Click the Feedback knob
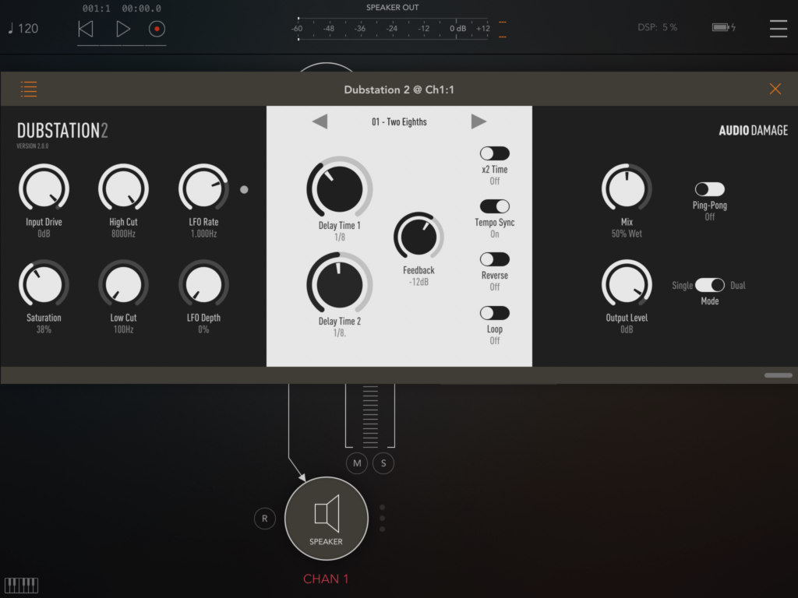This screenshot has width=798, height=598. click(418, 237)
